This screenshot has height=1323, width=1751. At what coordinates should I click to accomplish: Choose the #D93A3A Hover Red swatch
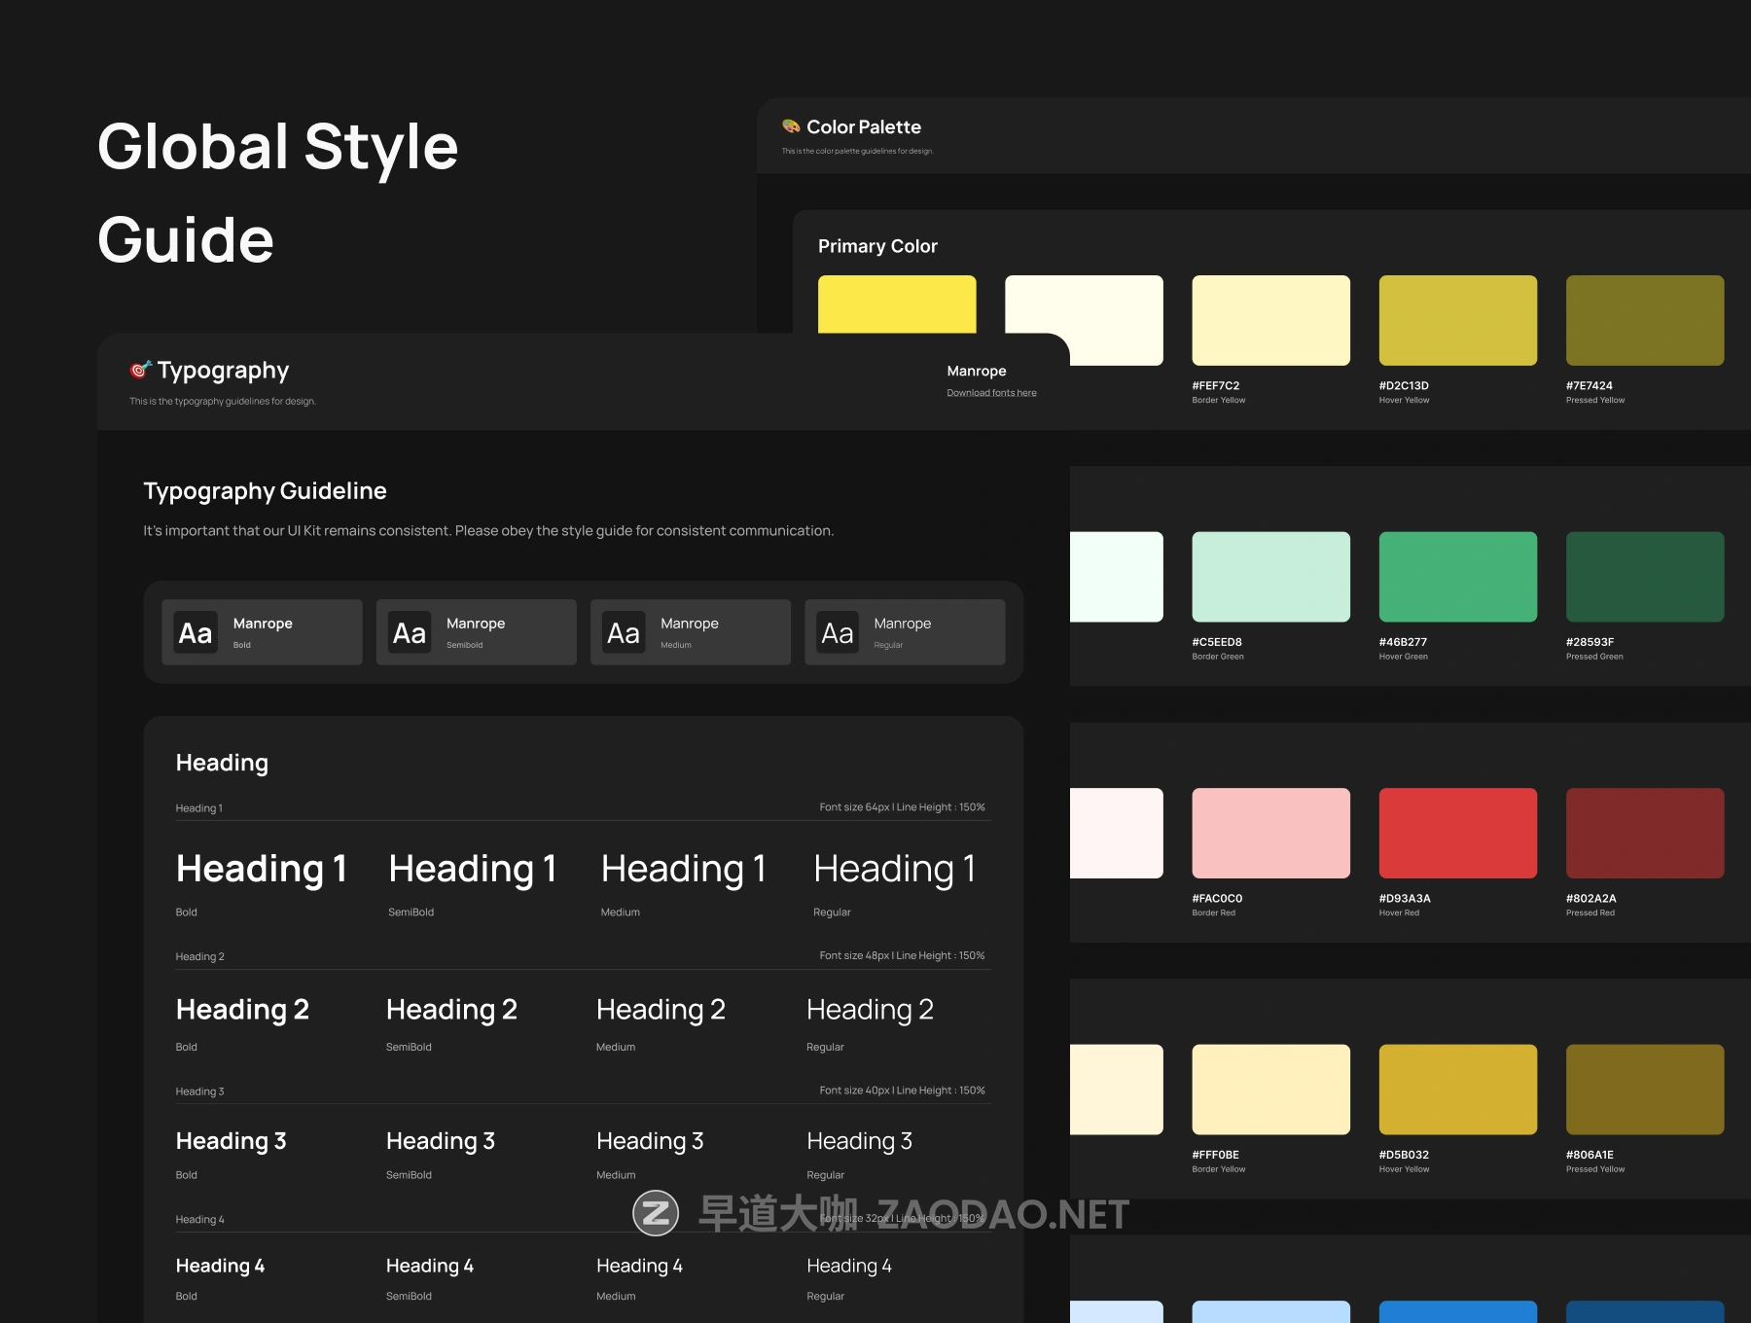point(1457,833)
